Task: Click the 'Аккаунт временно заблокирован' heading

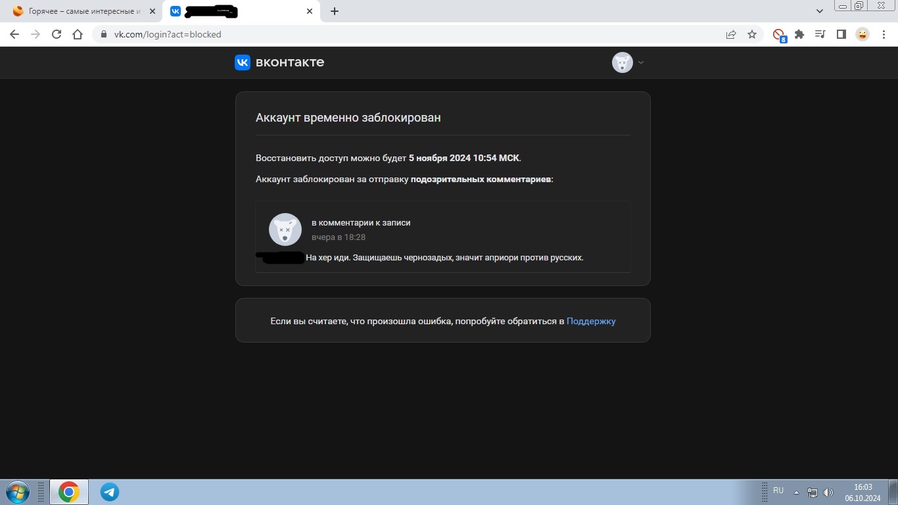Action: 348,118
